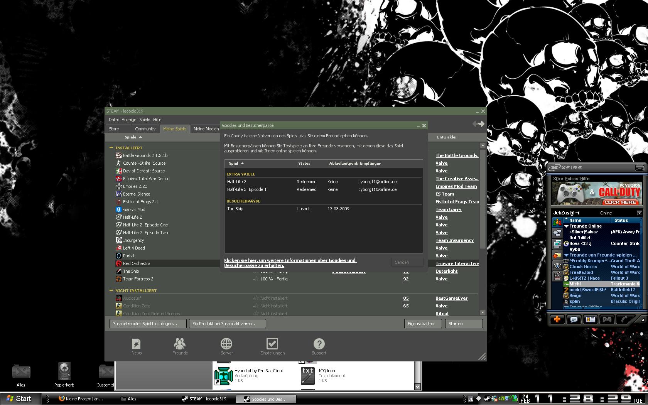Open the Goodies und Besucherpässe info link
648x405 pixels.
(290, 263)
